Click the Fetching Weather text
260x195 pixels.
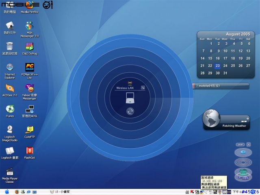[x=234, y=126]
